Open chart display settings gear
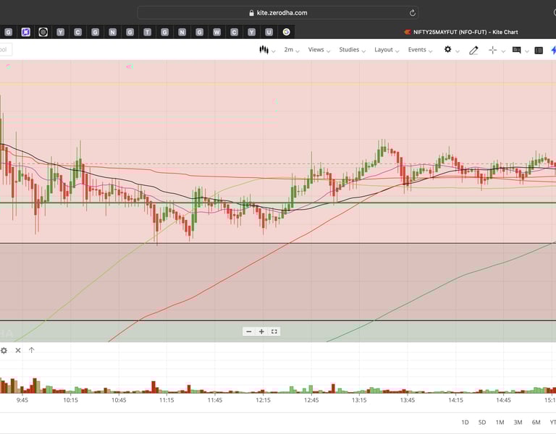 coord(448,50)
